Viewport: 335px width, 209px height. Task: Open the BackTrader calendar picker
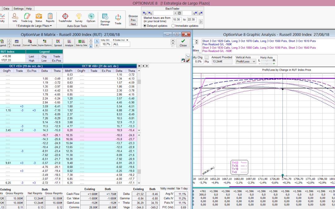coord(180,13)
